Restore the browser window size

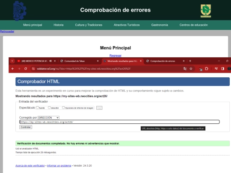227,61
